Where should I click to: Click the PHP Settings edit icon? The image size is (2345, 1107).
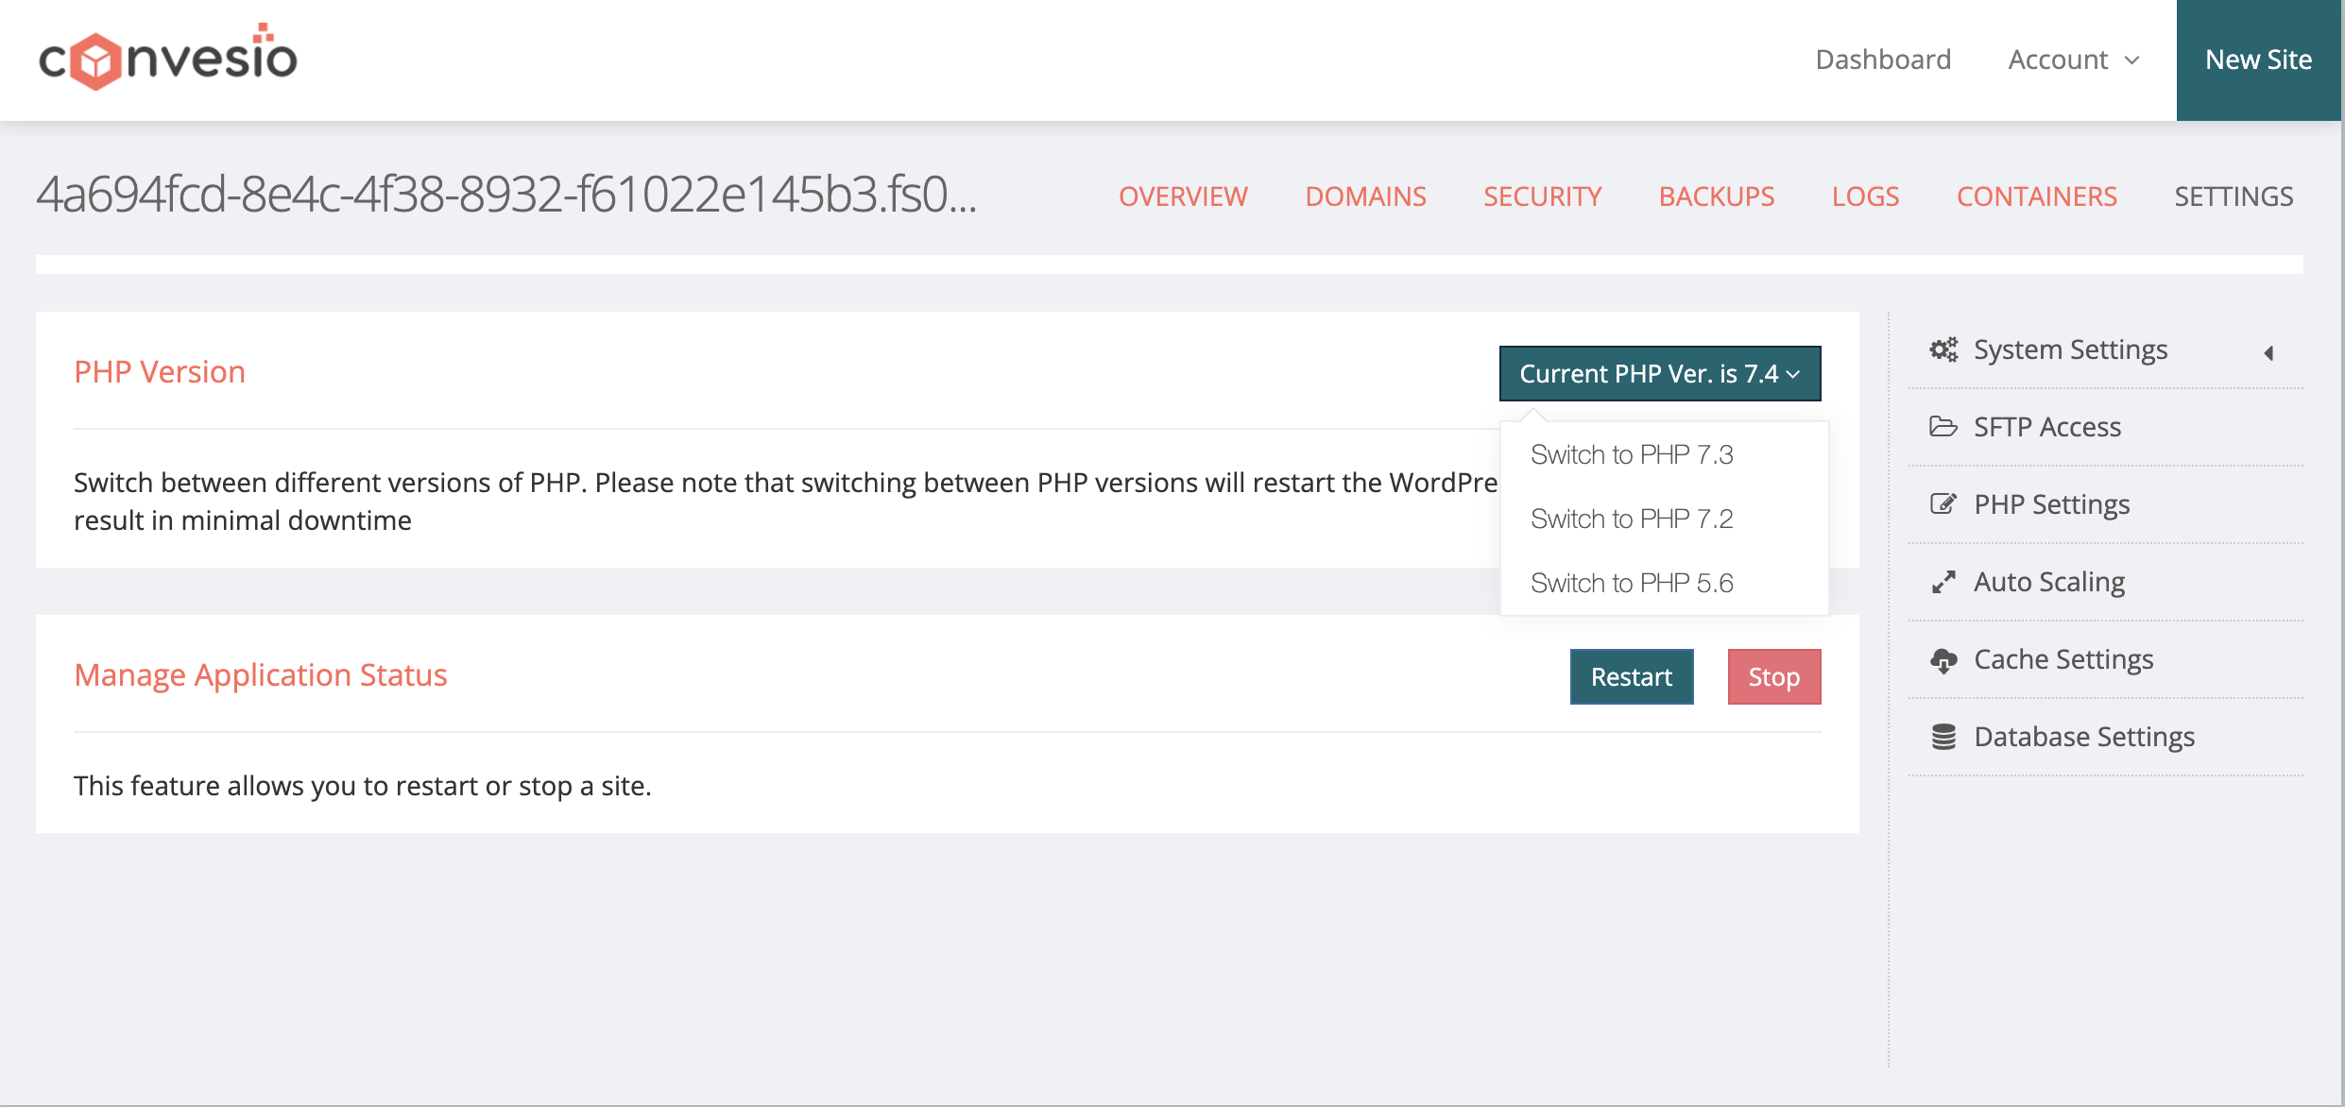(x=1943, y=504)
